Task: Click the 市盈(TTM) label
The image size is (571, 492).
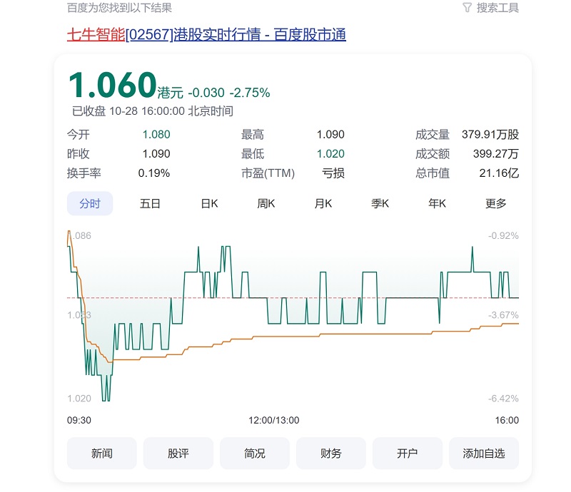Action: coord(268,173)
